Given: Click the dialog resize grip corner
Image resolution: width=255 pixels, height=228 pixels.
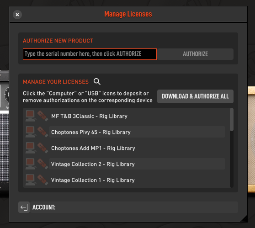Looking at the screenshot, I should pyautogui.click(x=244, y=219).
